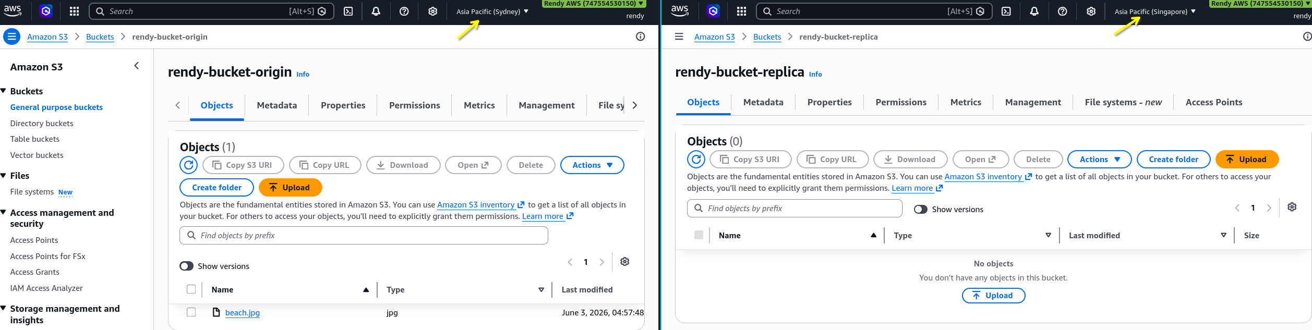Open the settings gear in the replica top bar
This screenshot has width=1312, height=330.
click(1091, 11)
